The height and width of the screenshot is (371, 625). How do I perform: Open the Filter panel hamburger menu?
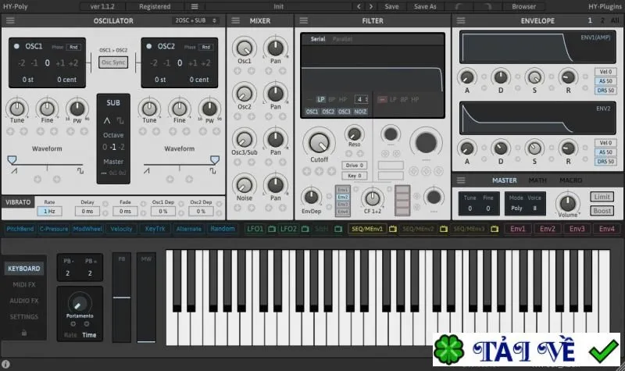point(304,21)
